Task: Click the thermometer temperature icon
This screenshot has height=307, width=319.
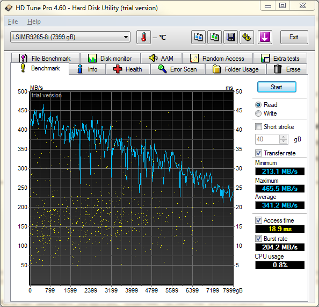Action: click(143, 37)
